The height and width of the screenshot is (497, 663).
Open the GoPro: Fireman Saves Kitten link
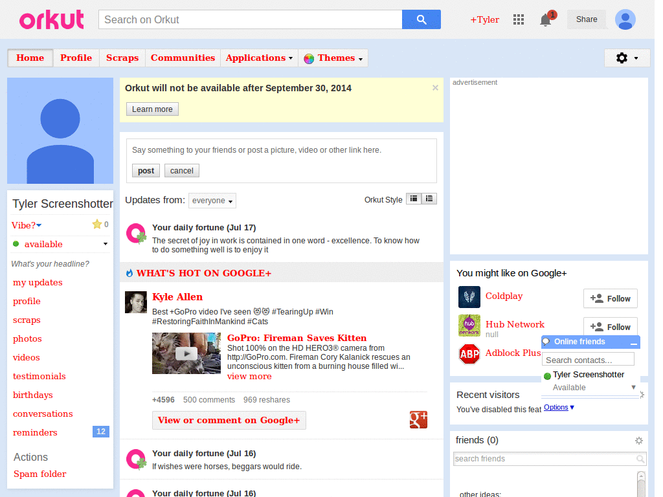coord(297,338)
